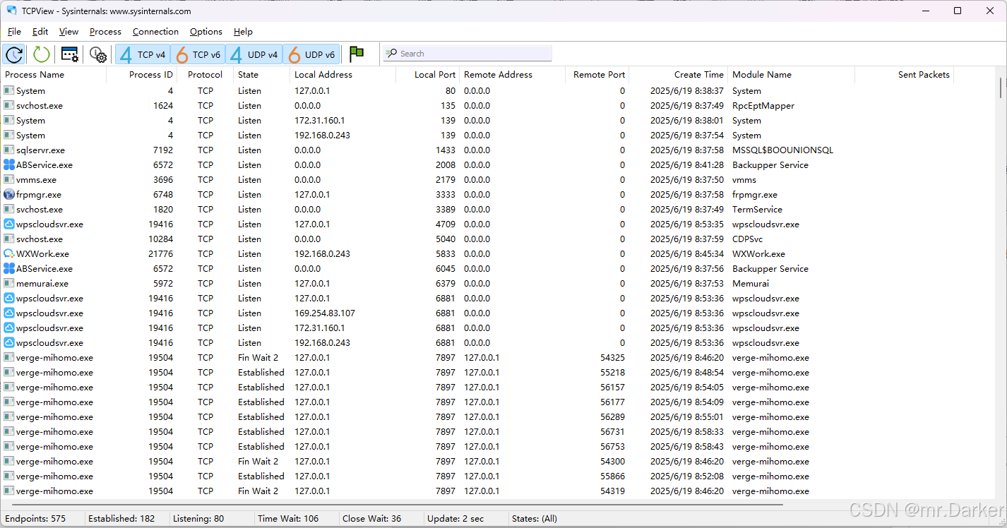Click the cloud icon beside wpscloudsvr.exe

[8, 224]
